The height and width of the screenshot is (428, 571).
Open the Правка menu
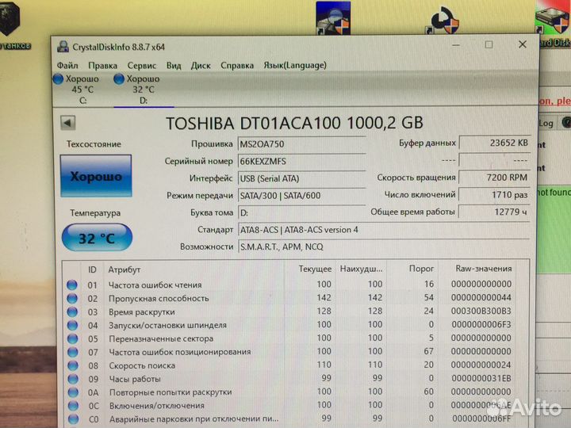pos(102,66)
